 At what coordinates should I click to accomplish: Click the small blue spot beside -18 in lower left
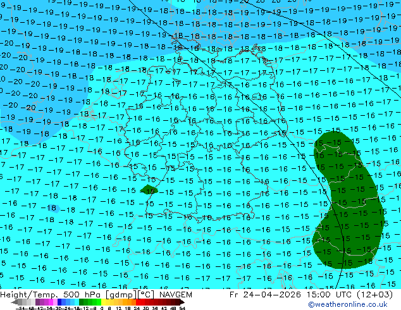[55, 208]
